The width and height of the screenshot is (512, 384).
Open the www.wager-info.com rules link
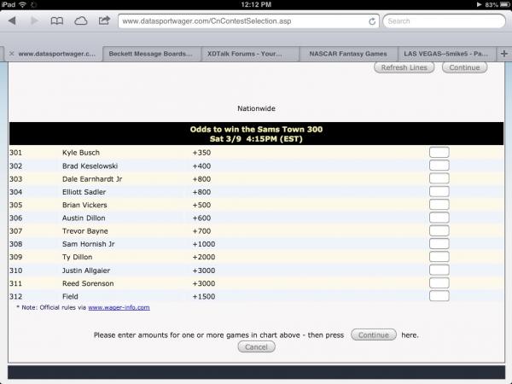click(x=119, y=307)
